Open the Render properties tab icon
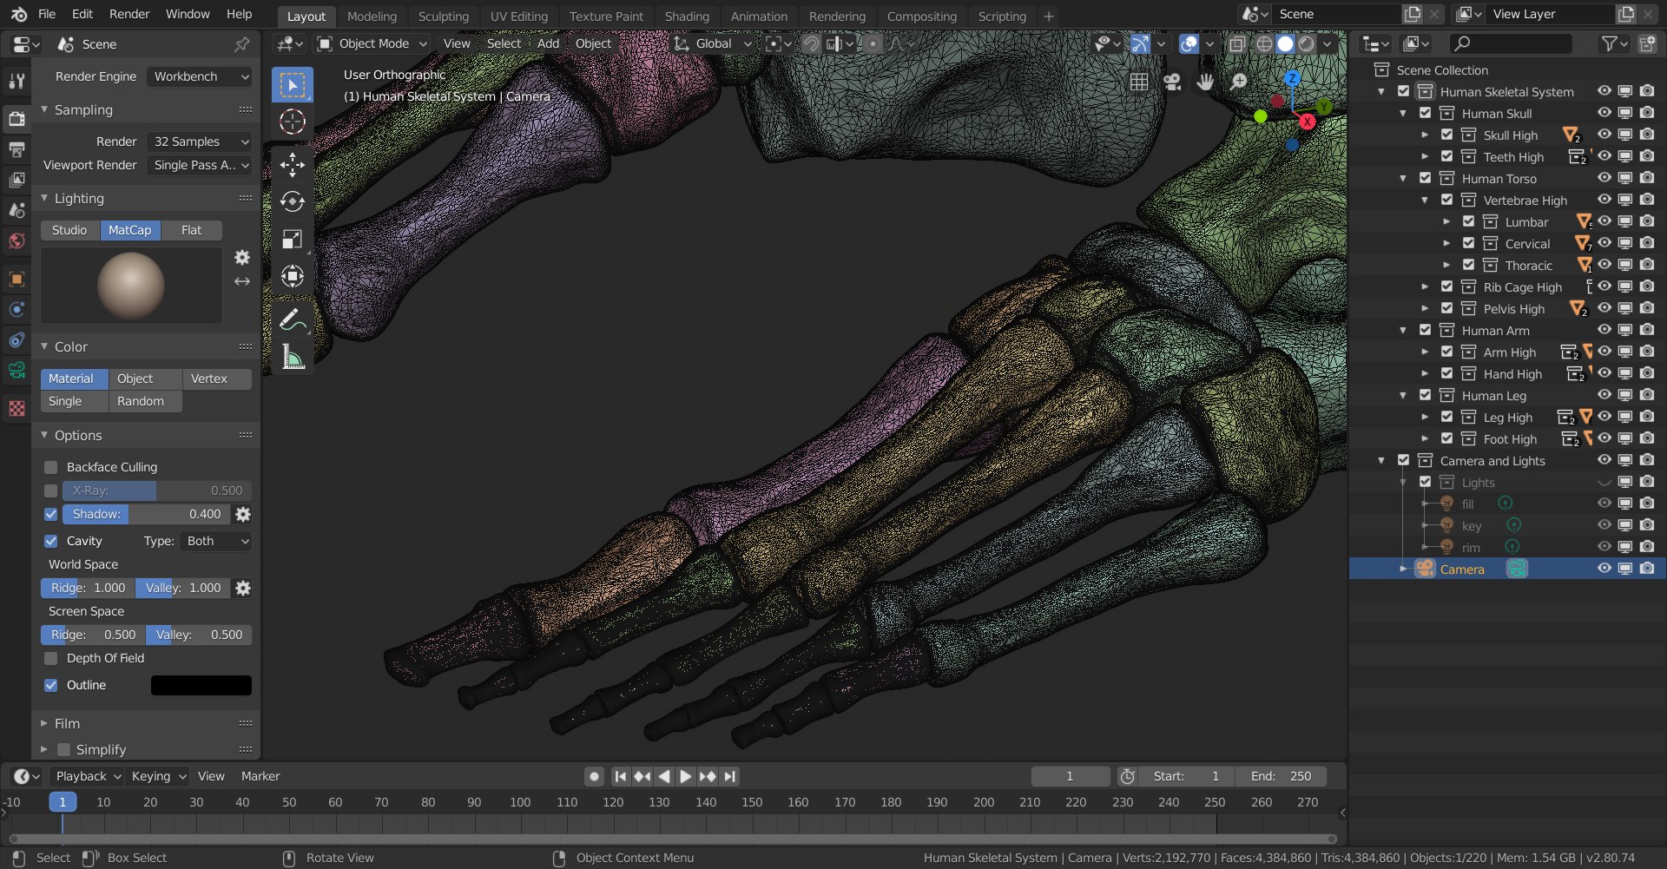 (x=16, y=118)
